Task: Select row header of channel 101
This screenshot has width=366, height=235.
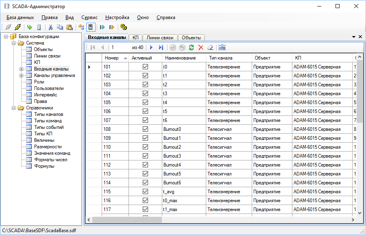Action: pos(94,67)
